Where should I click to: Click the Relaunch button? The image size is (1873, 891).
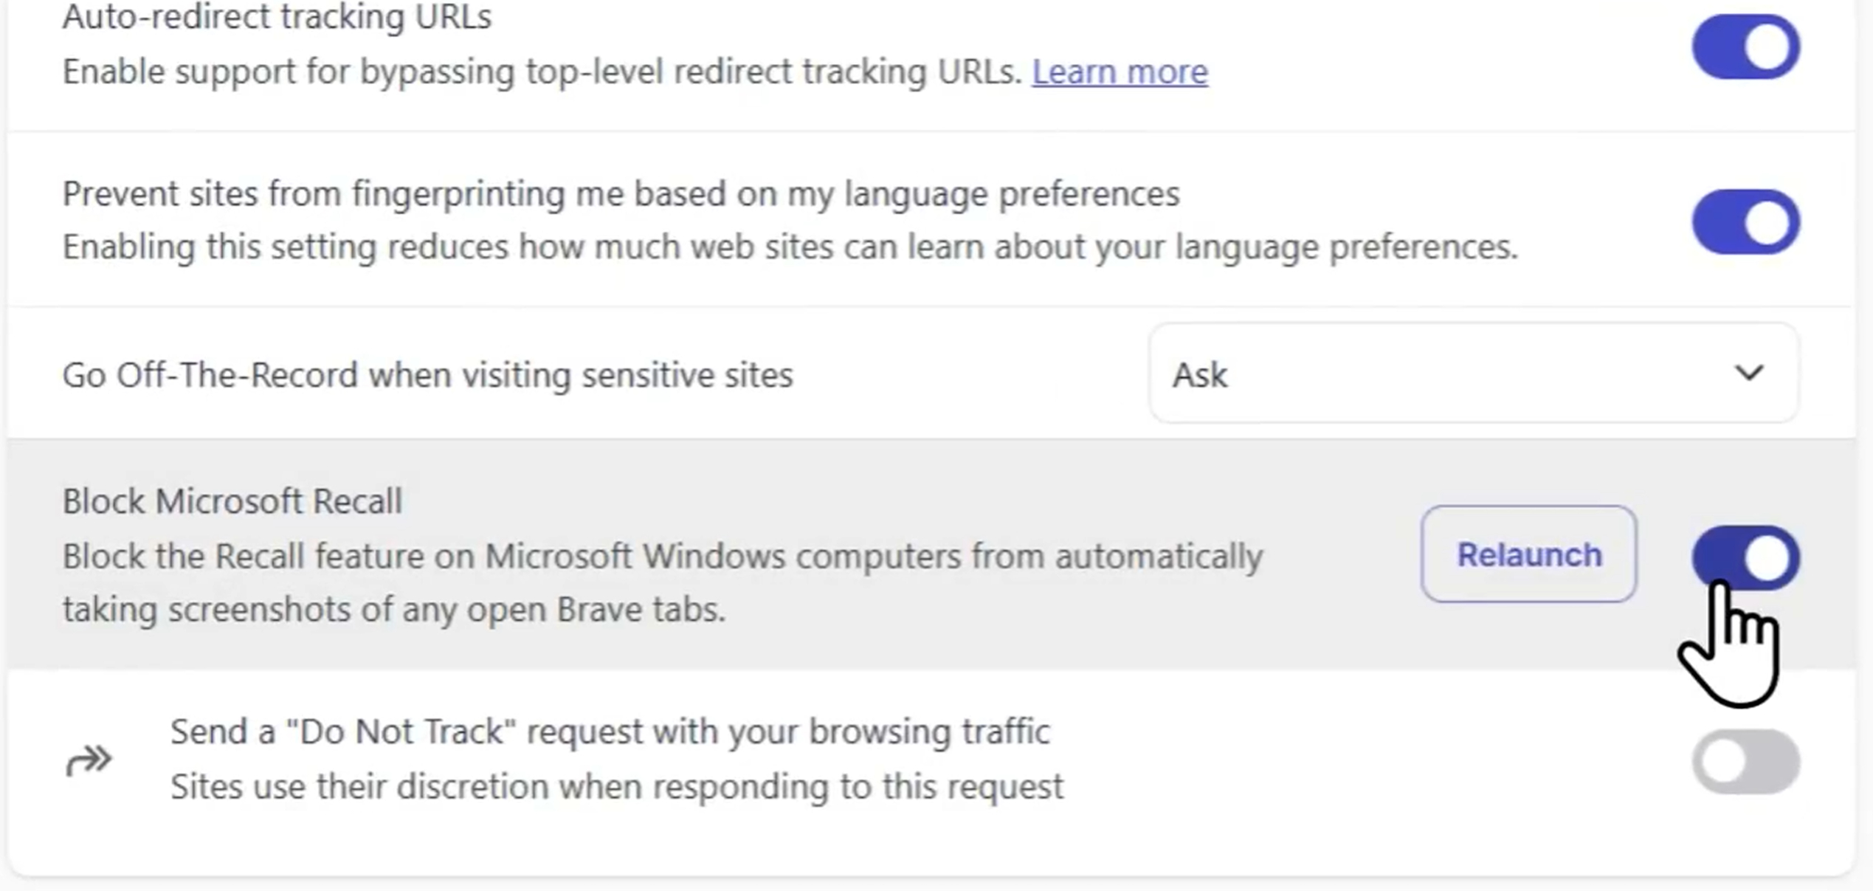point(1529,554)
